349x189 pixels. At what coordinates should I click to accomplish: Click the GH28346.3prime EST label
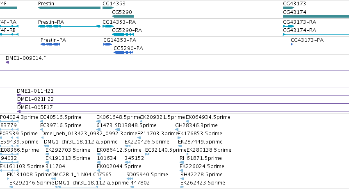[196, 125]
